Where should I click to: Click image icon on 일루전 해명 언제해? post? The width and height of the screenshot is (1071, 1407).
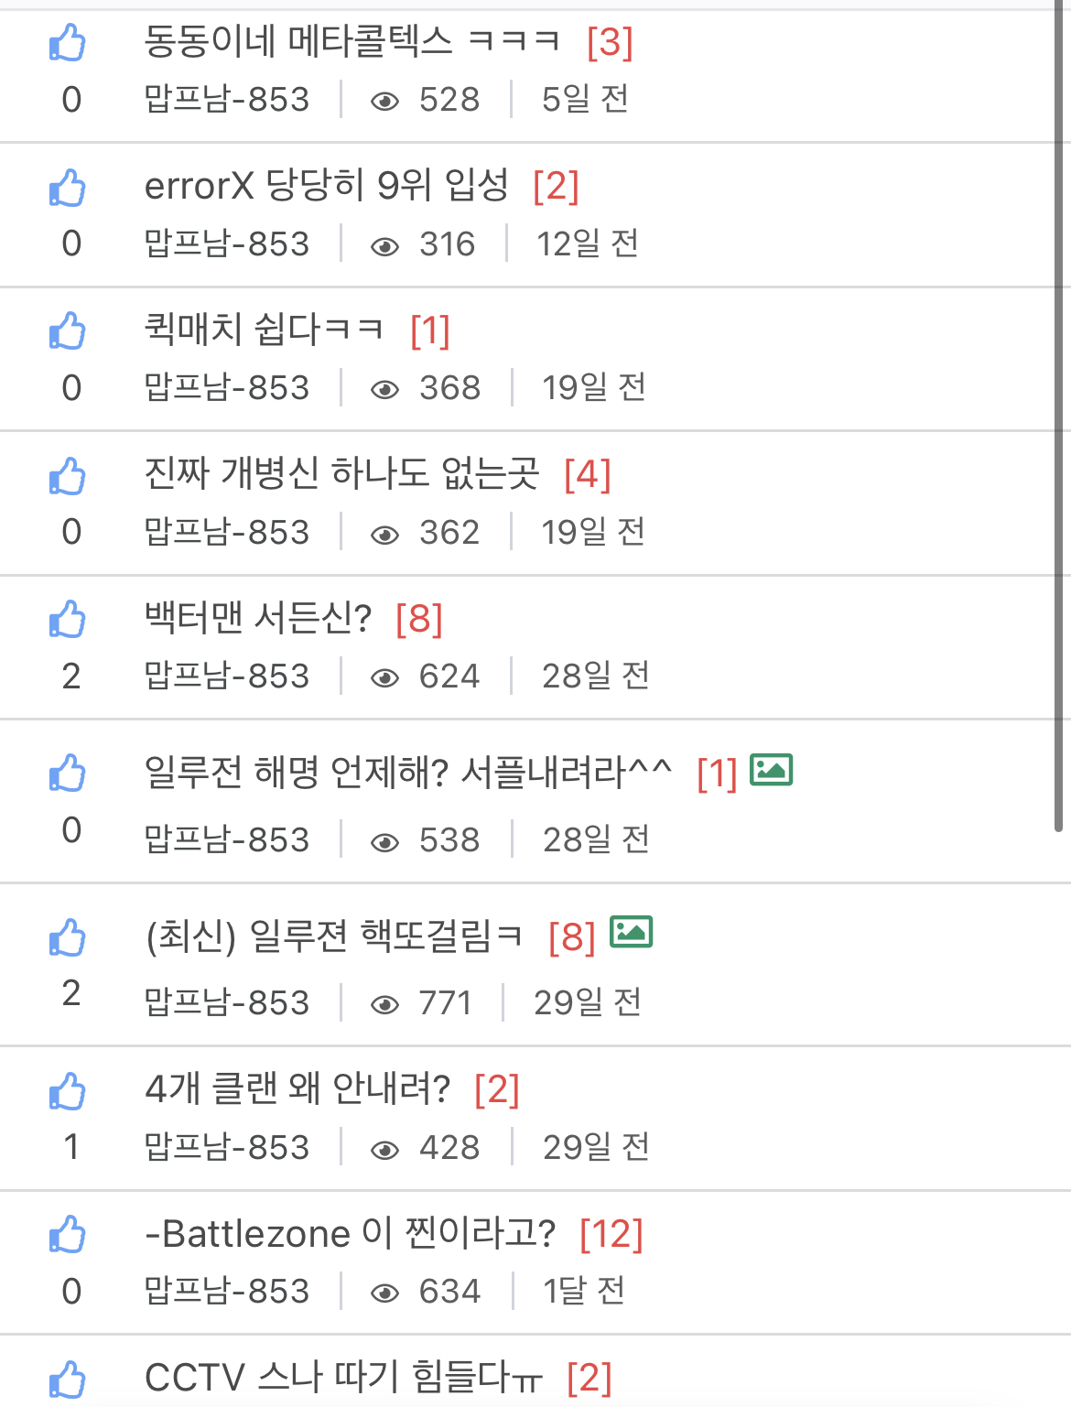tap(771, 770)
